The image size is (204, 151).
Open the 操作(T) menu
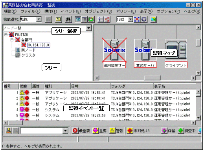click(x=51, y=11)
